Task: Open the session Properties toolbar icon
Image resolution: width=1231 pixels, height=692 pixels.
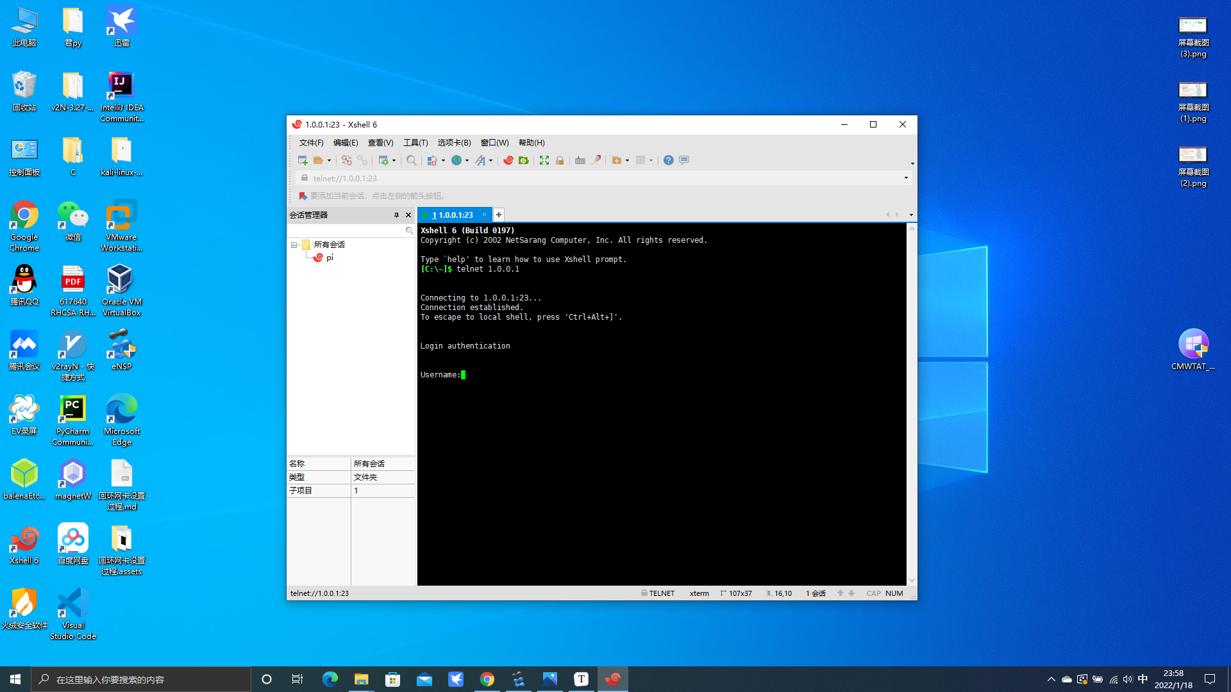Action: [383, 160]
